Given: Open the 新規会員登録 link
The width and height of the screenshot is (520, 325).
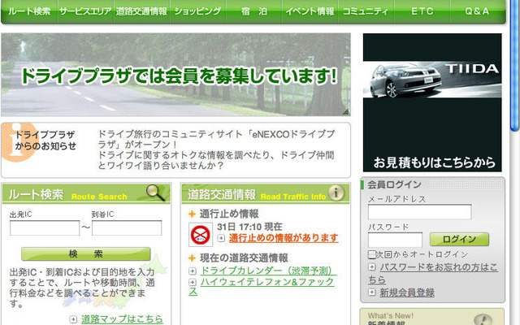Looking at the screenshot, I should pos(407,292).
